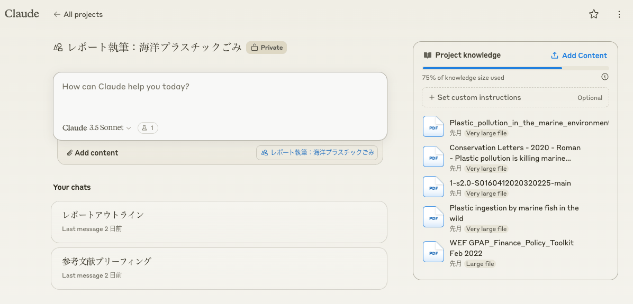Open the 参考文献ブリーフィング chat
This screenshot has height=304, width=633.
(x=219, y=268)
